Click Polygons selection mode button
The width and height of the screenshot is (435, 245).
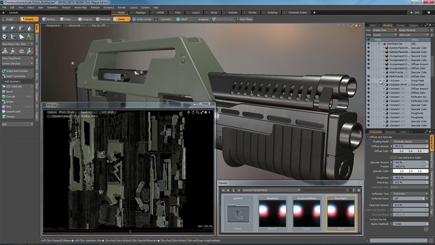[x=85, y=19]
